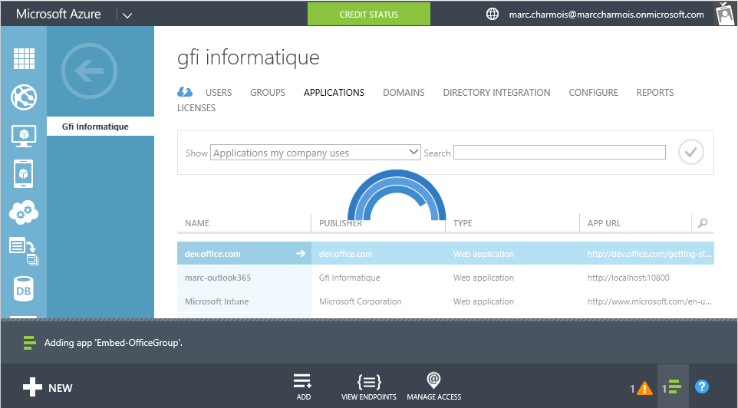The image size is (738, 408).
Task: Click the dev.office.com getting-started URL cell
Action: coord(650,254)
